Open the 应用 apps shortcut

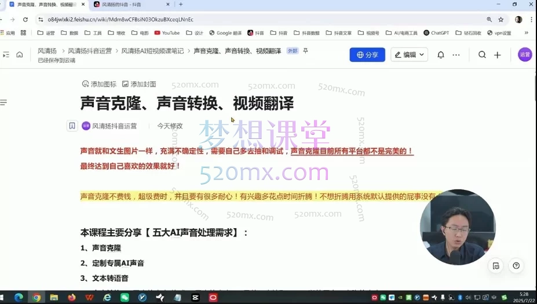tap(8, 33)
